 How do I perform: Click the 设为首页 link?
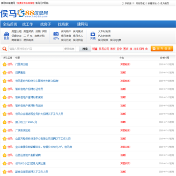point(165,3)
